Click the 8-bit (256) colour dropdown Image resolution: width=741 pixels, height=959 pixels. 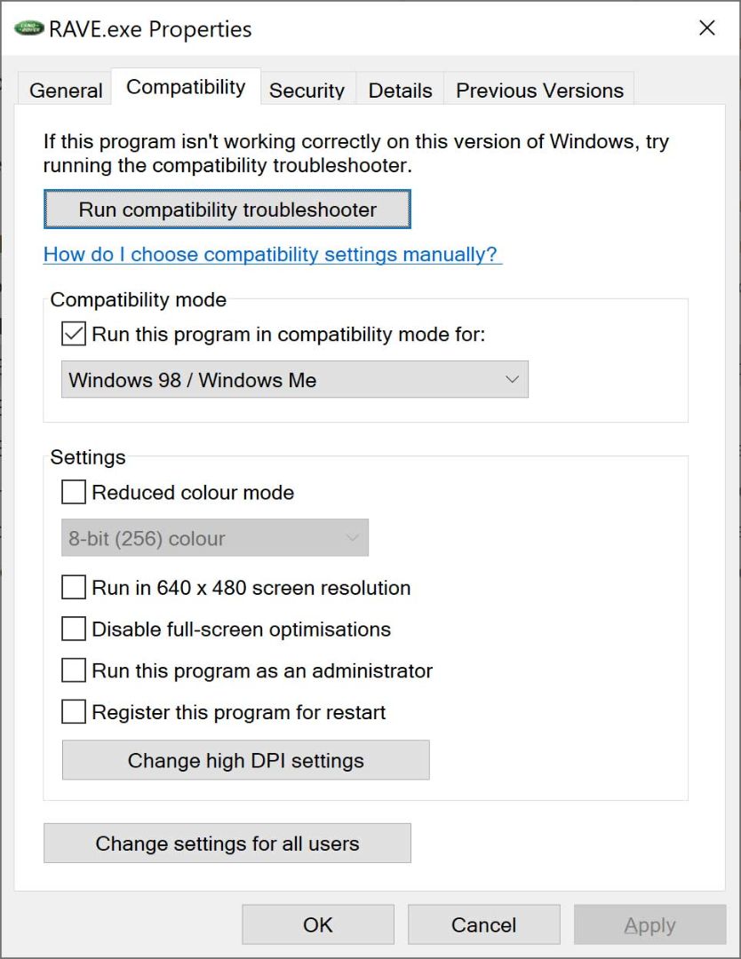click(215, 537)
